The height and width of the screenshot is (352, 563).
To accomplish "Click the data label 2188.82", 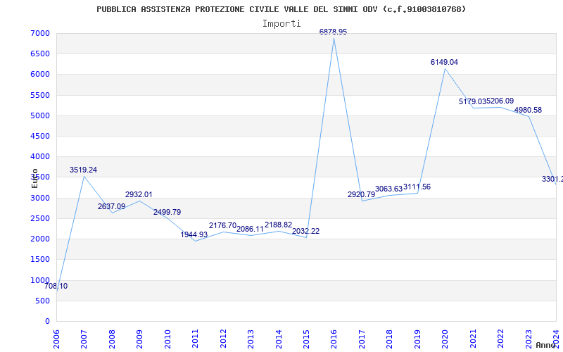I will (x=278, y=225).
